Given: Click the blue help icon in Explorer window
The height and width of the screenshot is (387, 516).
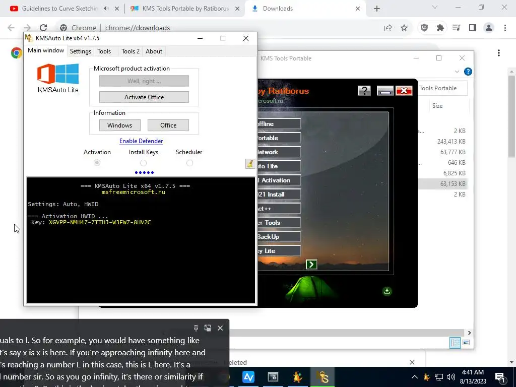Looking at the screenshot, I should [468, 72].
